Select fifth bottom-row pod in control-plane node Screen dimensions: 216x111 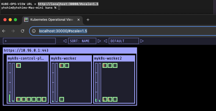coord(39,99)
